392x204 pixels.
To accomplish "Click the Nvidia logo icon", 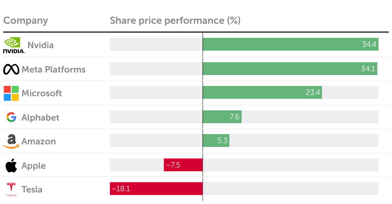I will (x=14, y=45).
